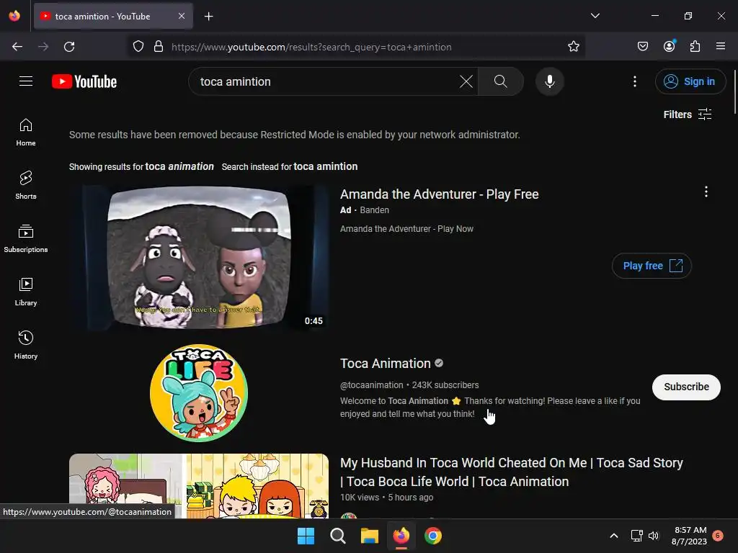Viewport: 738px width, 553px height.
Task: Open the YouTube guide hamburger menu
Action: point(26,81)
